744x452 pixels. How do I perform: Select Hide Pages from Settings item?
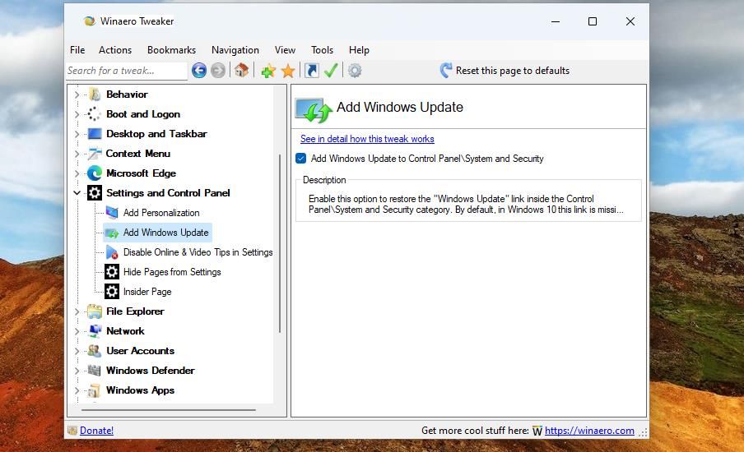(x=172, y=272)
